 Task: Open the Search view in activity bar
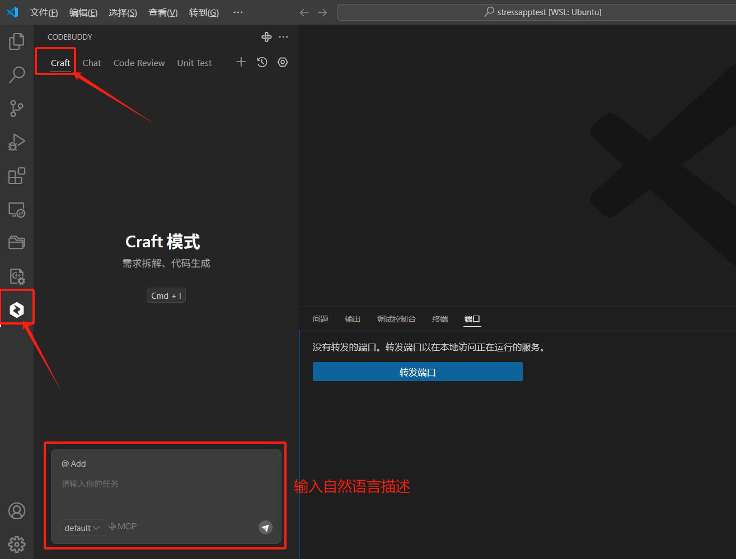17,74
